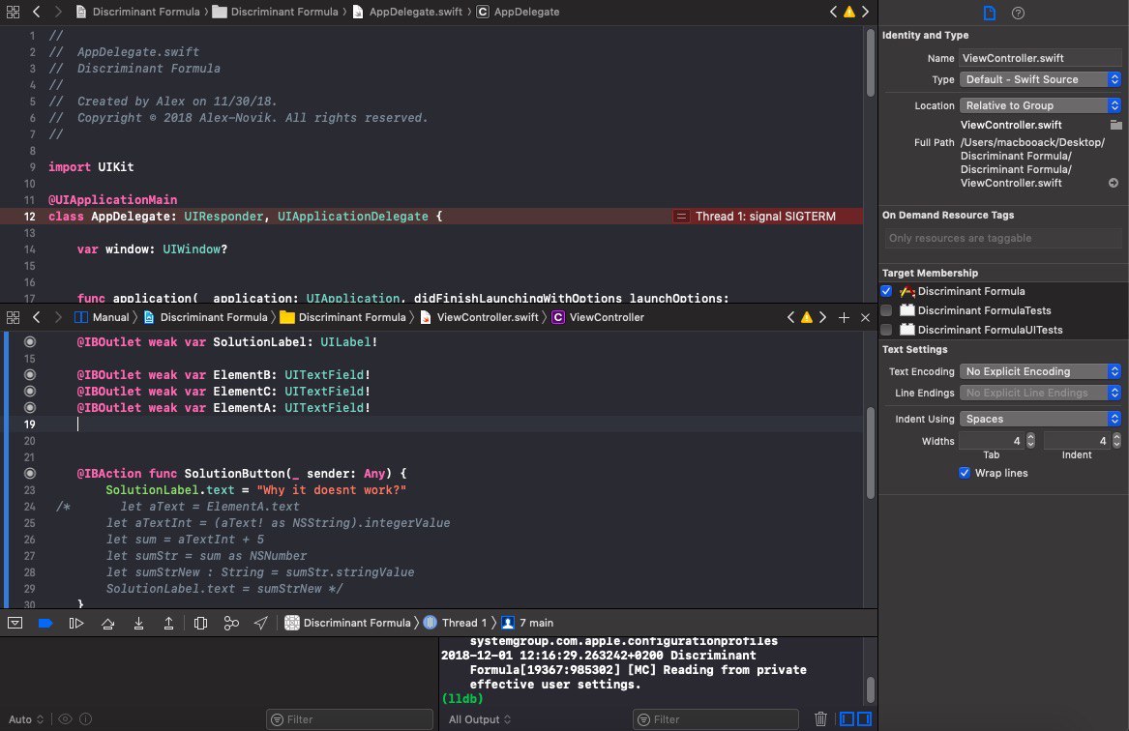
Task: Add a new assistant editor
Action: tap(844, 317)
